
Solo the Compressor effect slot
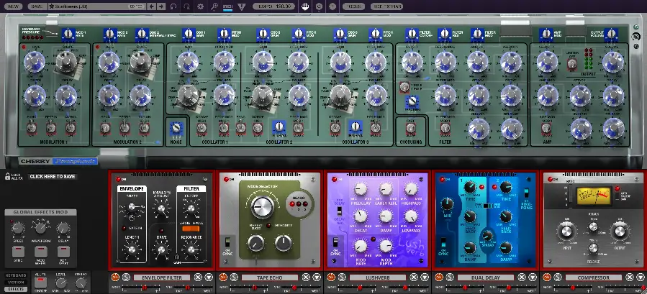(x=558, y=277)
